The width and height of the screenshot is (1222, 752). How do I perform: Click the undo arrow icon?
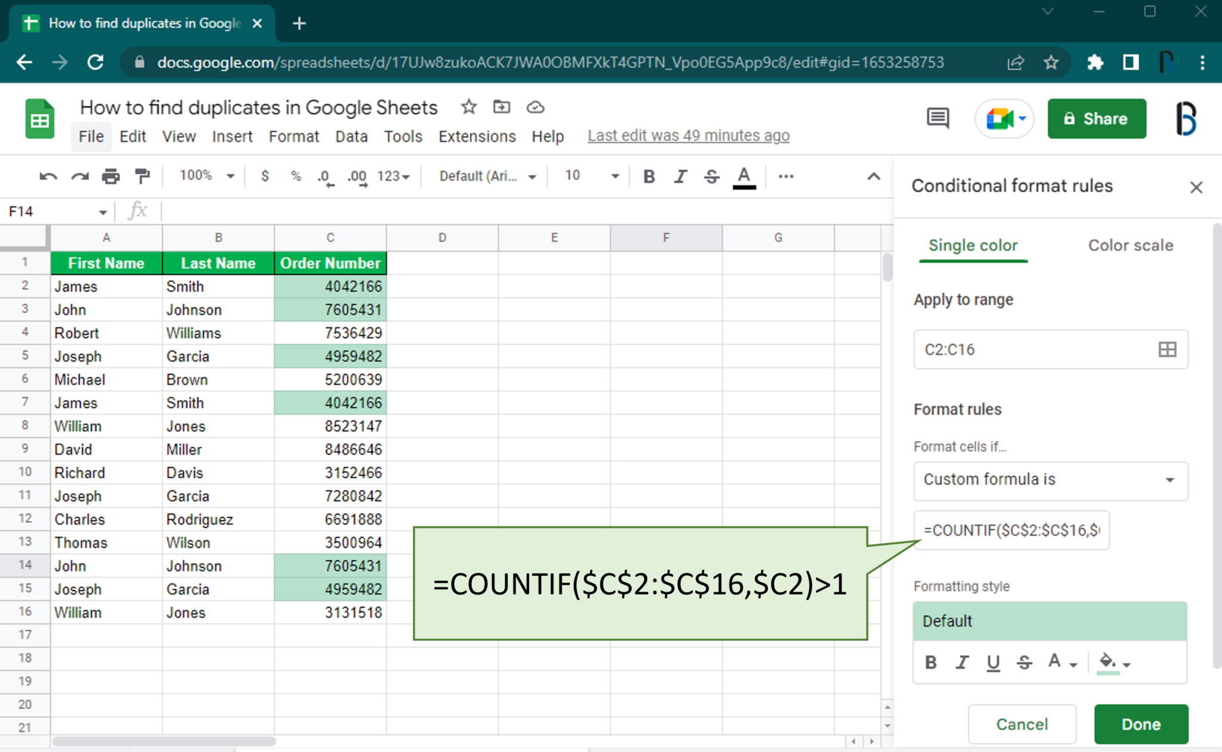coord(48,176)
